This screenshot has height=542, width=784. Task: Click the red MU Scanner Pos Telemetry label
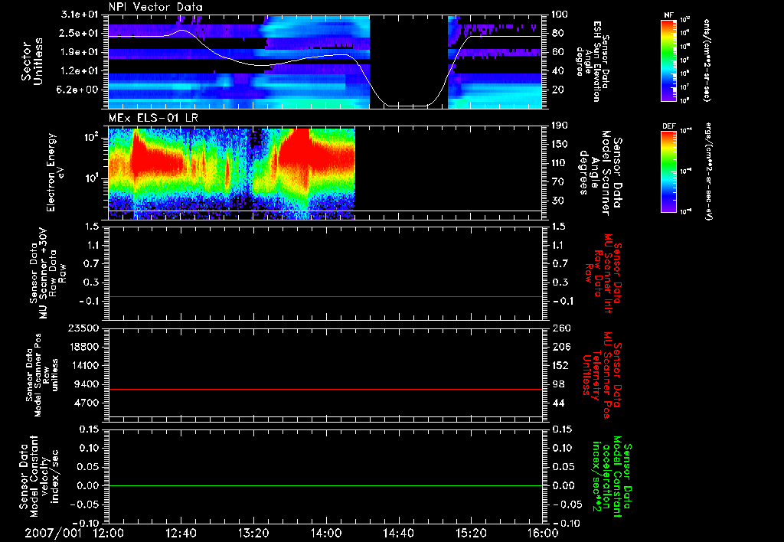coord(601,375)
